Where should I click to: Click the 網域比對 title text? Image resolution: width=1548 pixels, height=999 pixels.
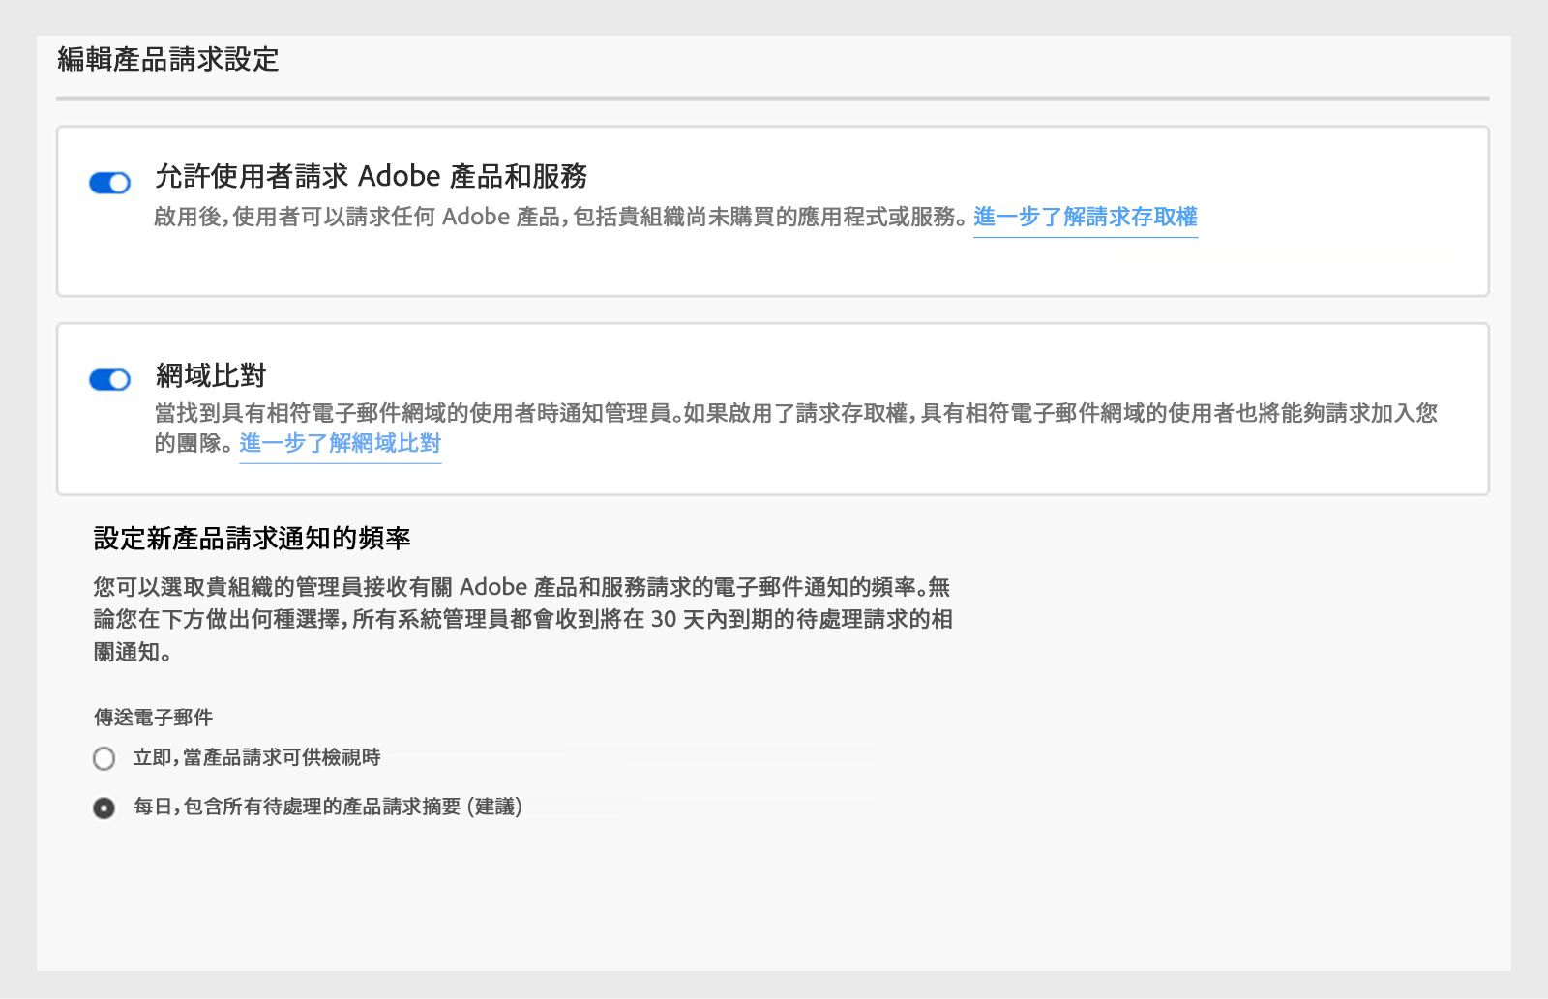point(211,375)
